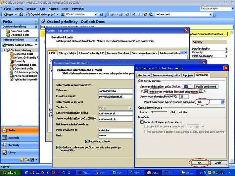Click the Shortcuts icon at pane bottom
The width and height of the screenshot is (235, 176).
pos(32,160)
